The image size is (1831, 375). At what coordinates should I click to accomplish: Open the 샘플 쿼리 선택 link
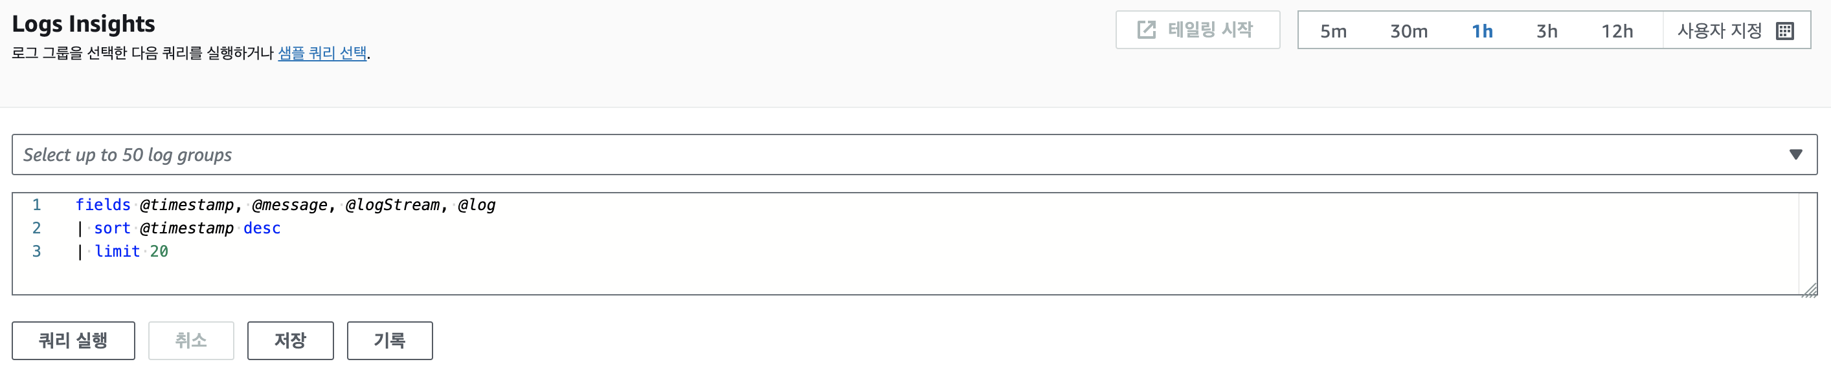(x=322, y=53)
